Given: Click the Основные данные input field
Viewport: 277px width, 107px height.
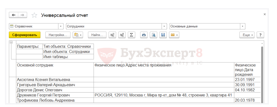Looking at the screenshot, I should point(205,26).
